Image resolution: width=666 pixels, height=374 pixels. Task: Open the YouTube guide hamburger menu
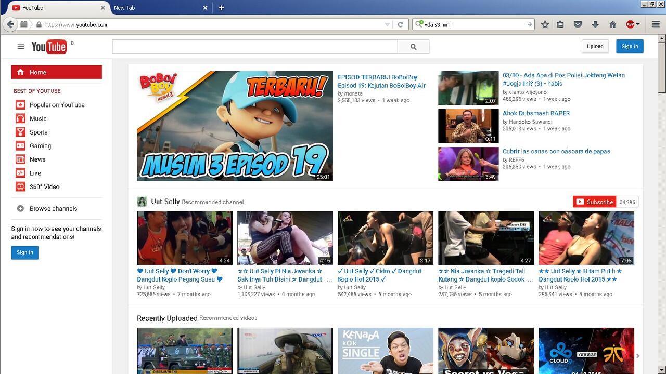coord(21,47)
